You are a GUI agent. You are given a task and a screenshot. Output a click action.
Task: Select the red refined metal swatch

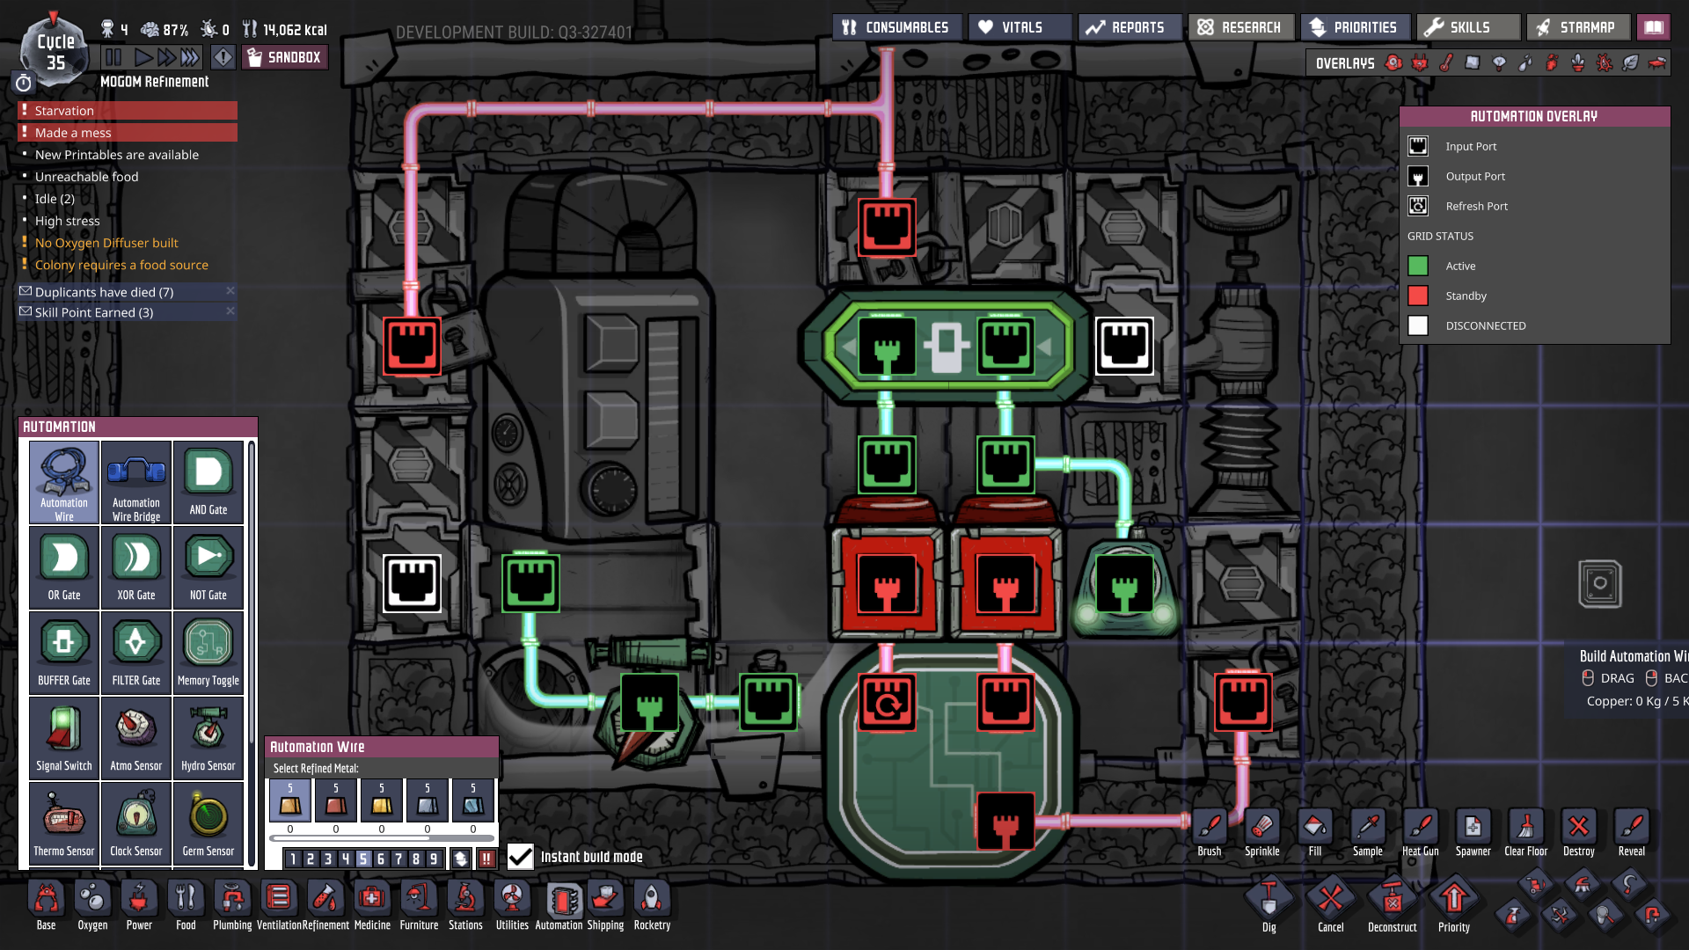tap(336, 802)
